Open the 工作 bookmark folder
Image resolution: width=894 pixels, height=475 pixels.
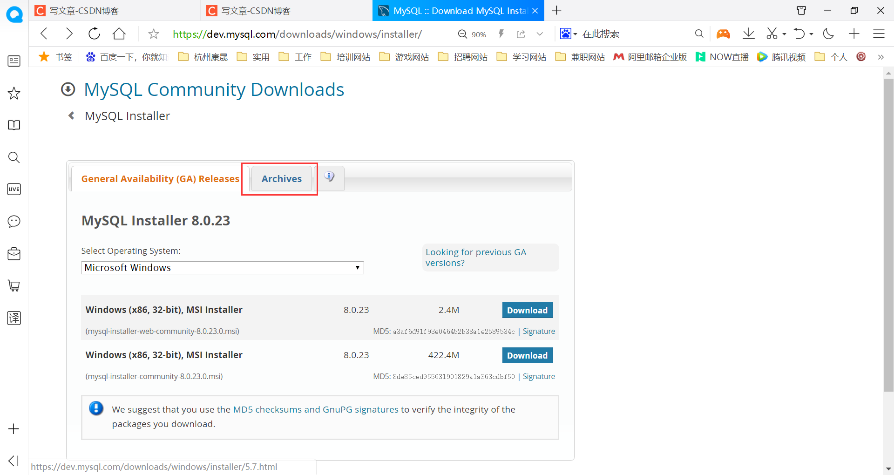pos(295,57)
